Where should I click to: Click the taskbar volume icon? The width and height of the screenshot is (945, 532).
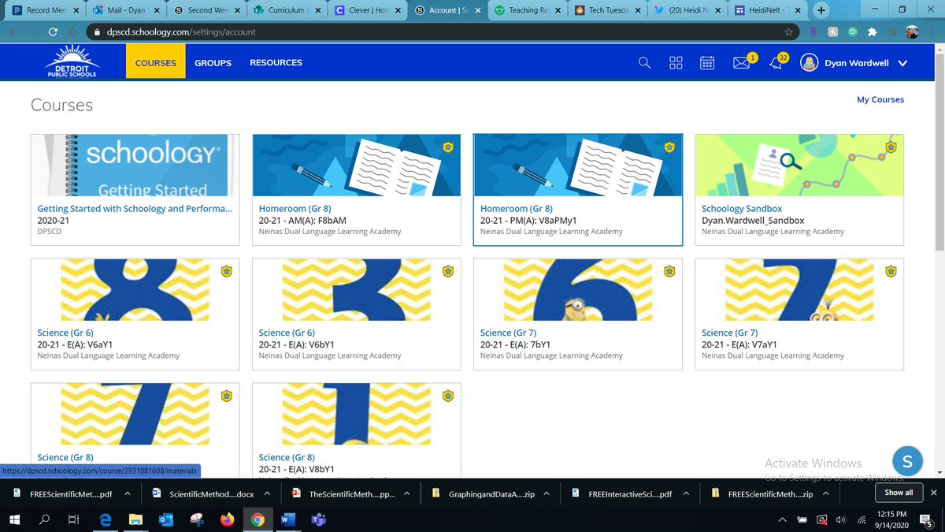point(841,520)
